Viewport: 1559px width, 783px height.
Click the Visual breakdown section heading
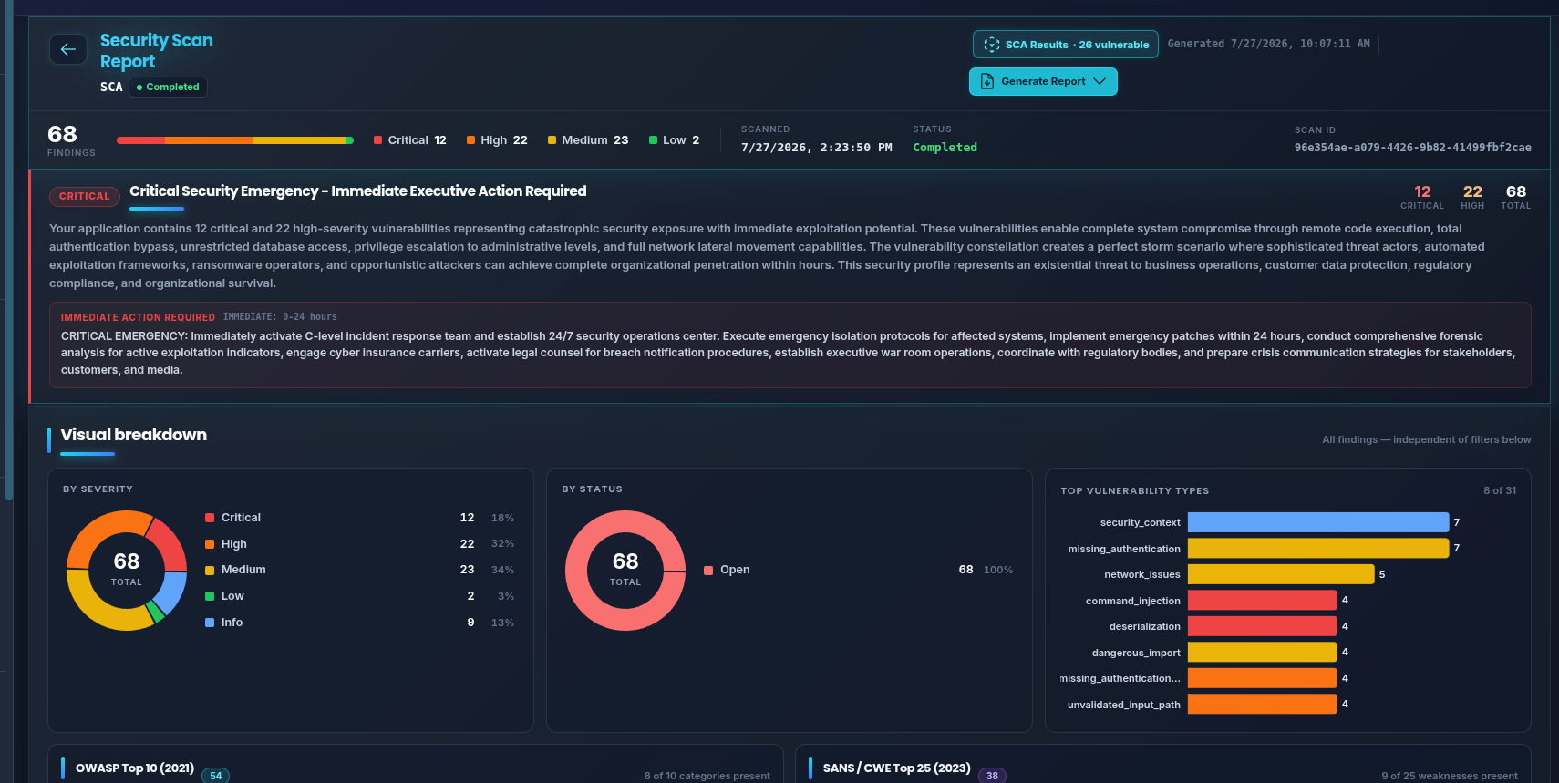click(x=133, y=435)
